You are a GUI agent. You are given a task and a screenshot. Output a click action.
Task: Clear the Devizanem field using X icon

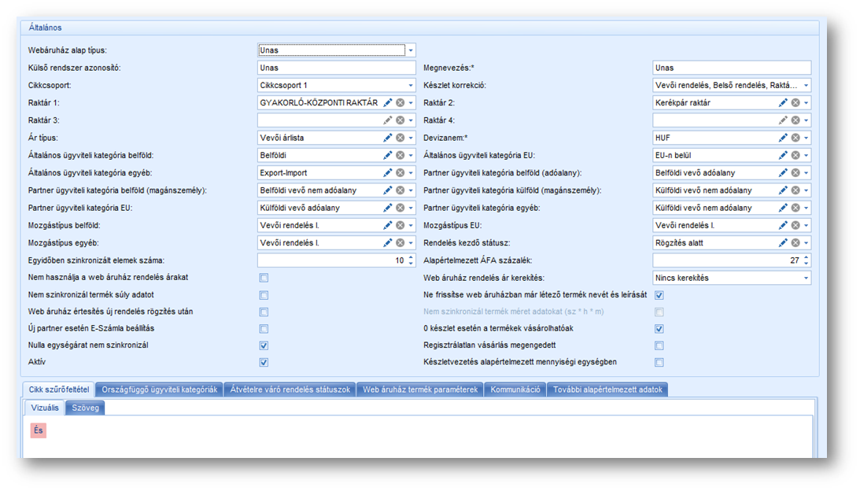point(795,138)
